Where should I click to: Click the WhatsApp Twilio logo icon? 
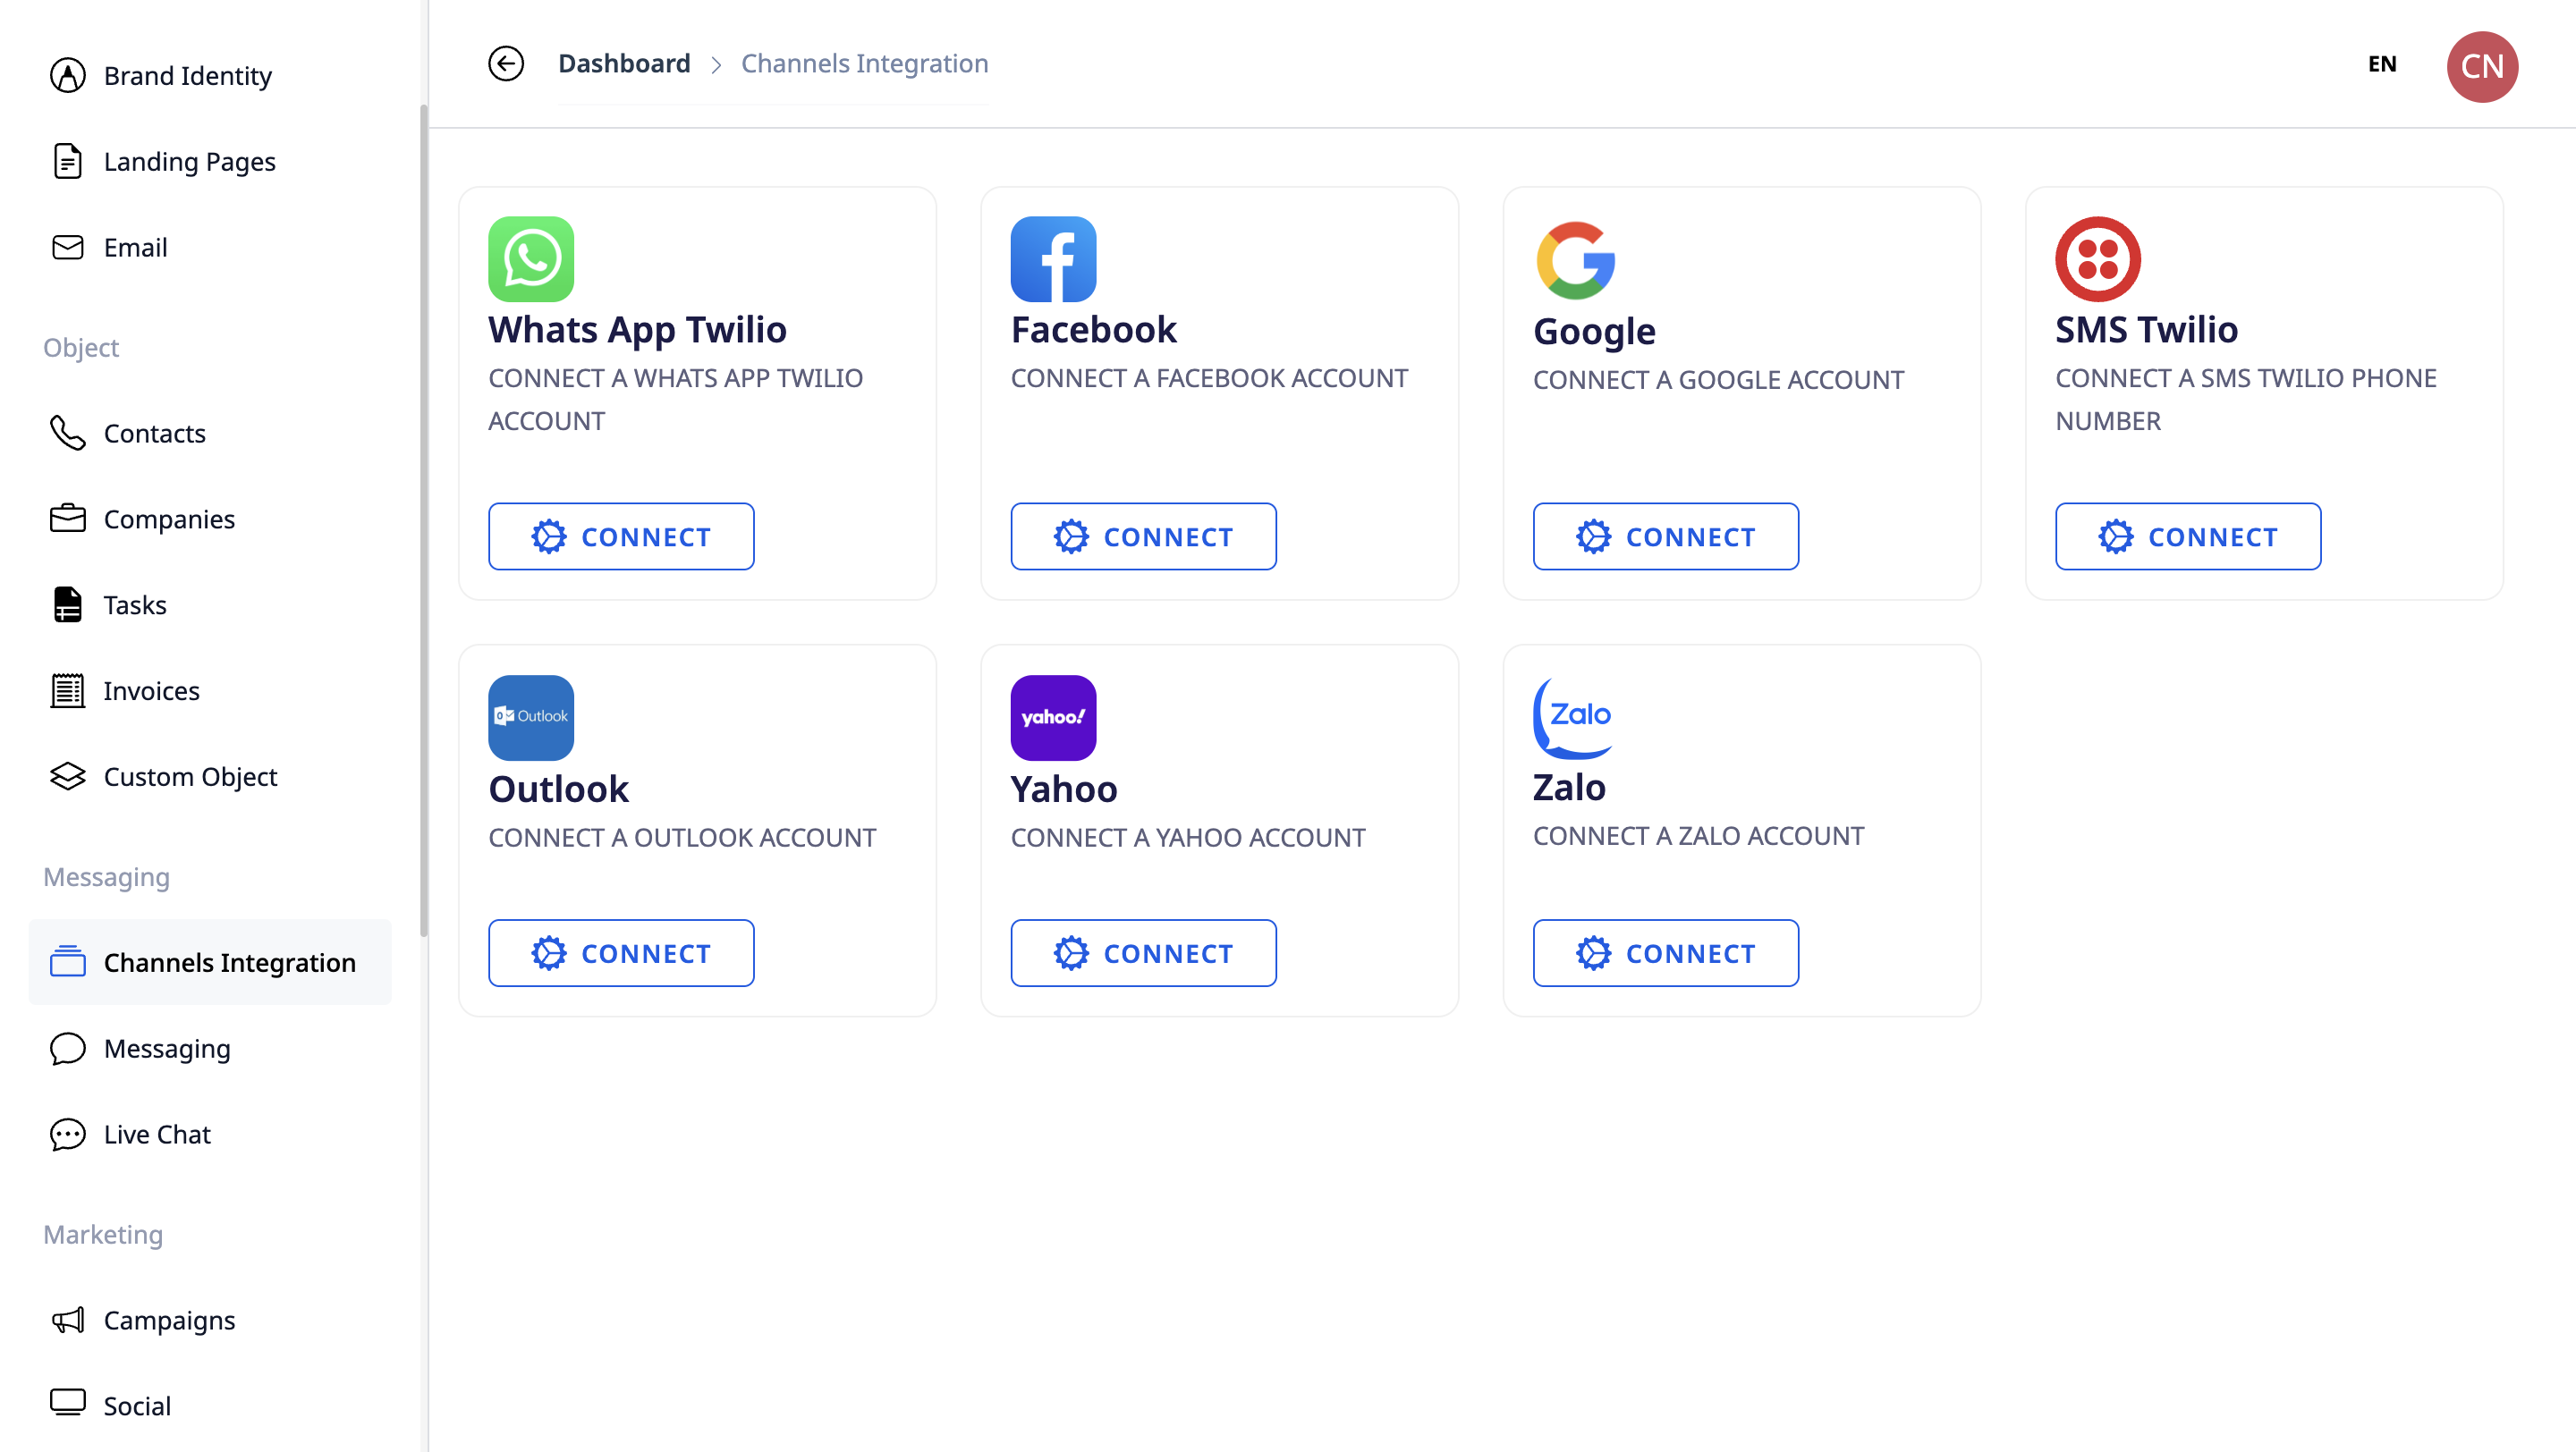[x=531, y=258]
